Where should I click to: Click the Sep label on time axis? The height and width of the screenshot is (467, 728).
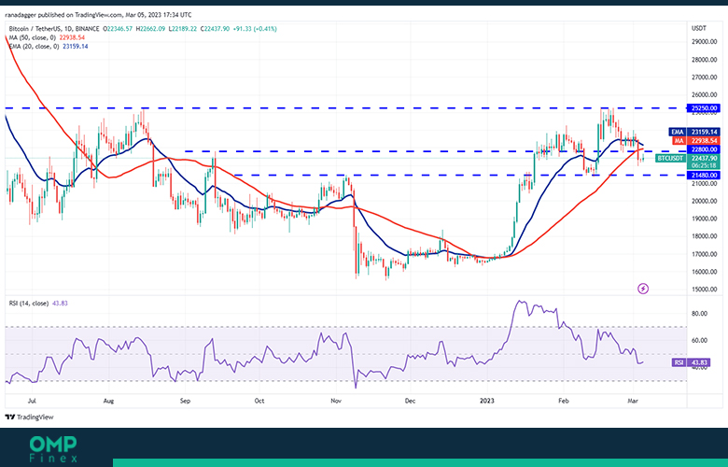(185, 401)
